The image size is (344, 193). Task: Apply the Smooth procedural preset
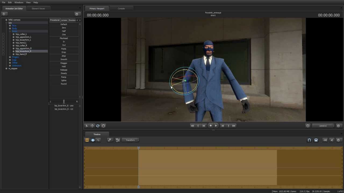(64, 59)
